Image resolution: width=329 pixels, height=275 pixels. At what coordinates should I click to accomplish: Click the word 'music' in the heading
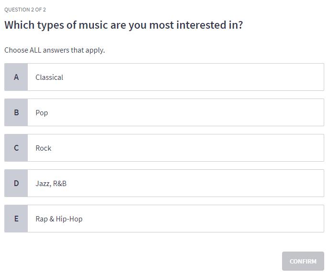93,25
